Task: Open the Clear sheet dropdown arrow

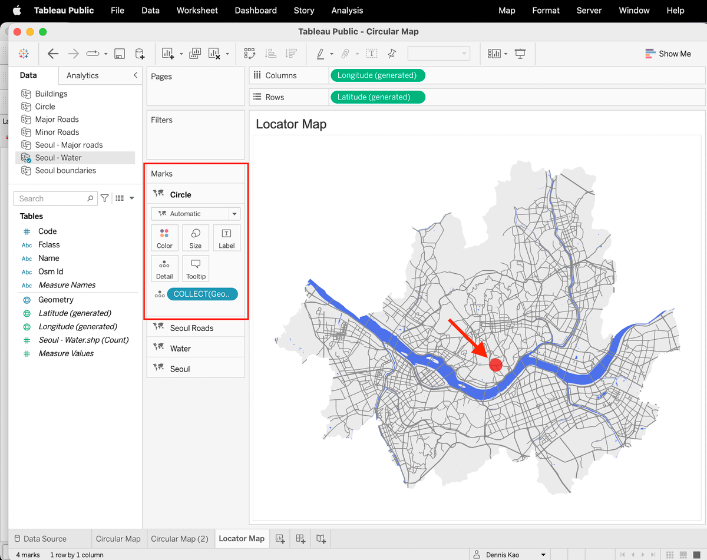Action: click(x=227, y=54)
